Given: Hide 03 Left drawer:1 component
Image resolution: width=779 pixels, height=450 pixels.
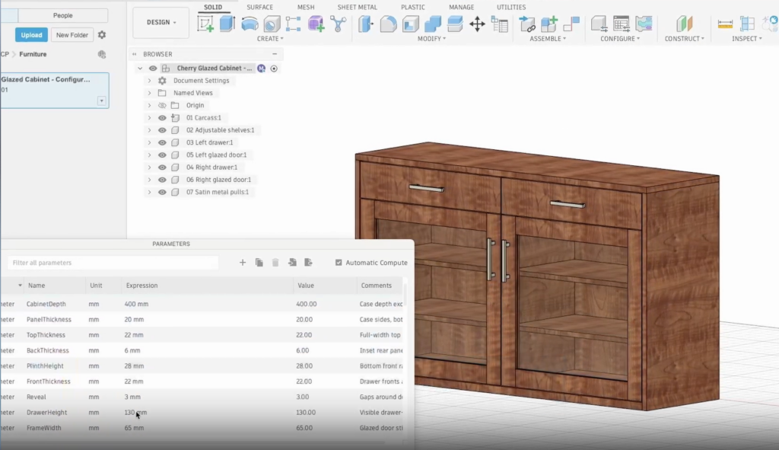Looking at the screenshot, I should point(162,142).
